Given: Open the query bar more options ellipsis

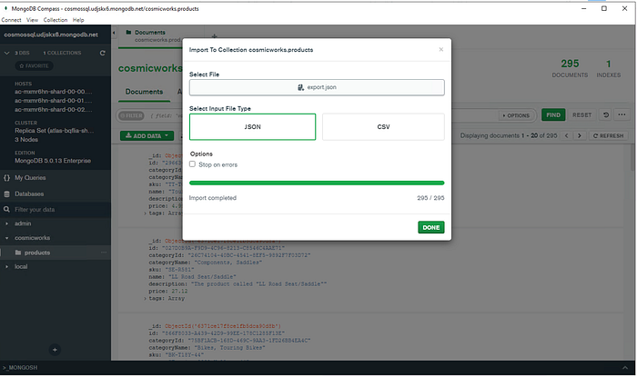Looking at the screenshot, I should [622, 114].
